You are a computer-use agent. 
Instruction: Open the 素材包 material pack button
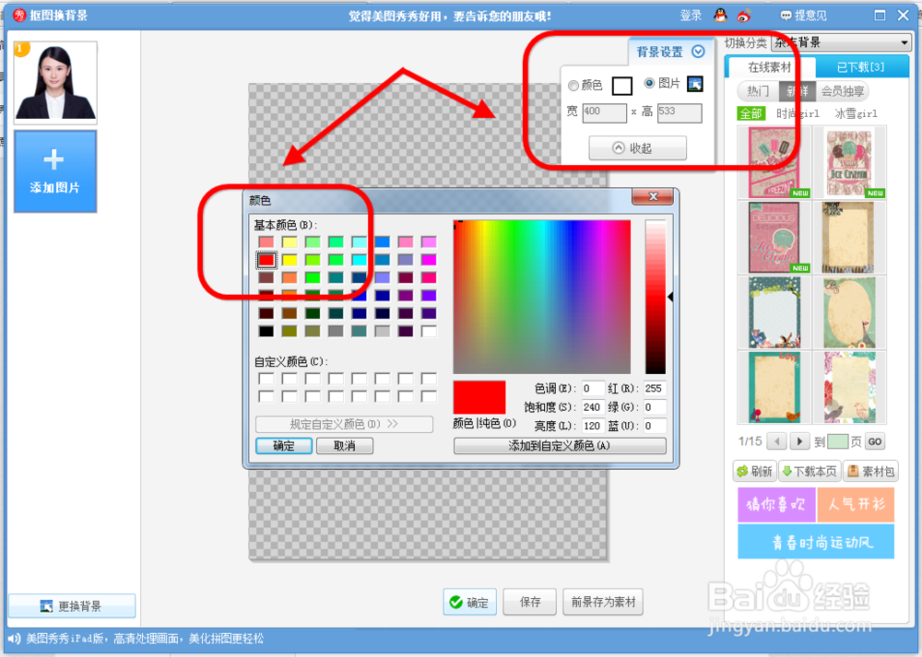871,471
